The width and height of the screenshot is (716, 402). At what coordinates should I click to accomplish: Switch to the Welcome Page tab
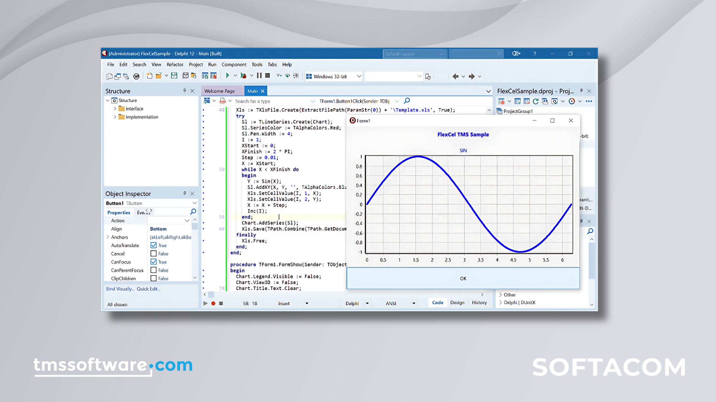pos(219,91)
